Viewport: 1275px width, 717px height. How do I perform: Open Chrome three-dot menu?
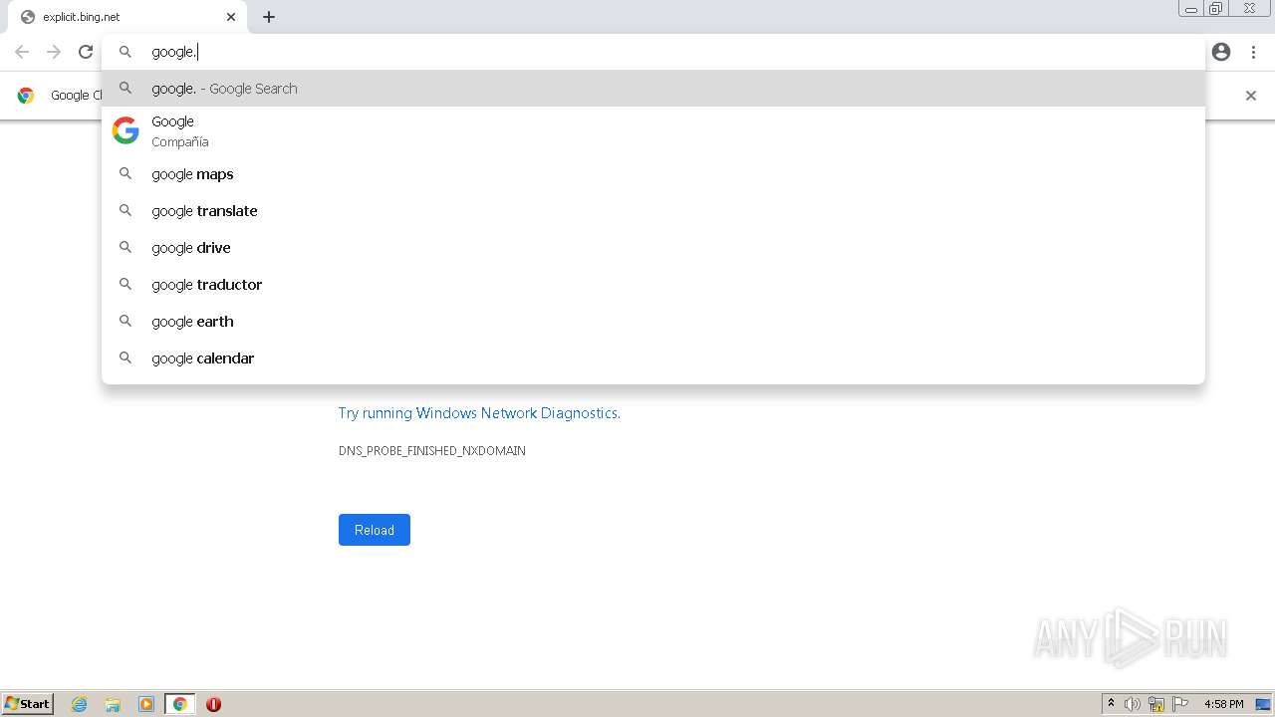(1253, 52)
